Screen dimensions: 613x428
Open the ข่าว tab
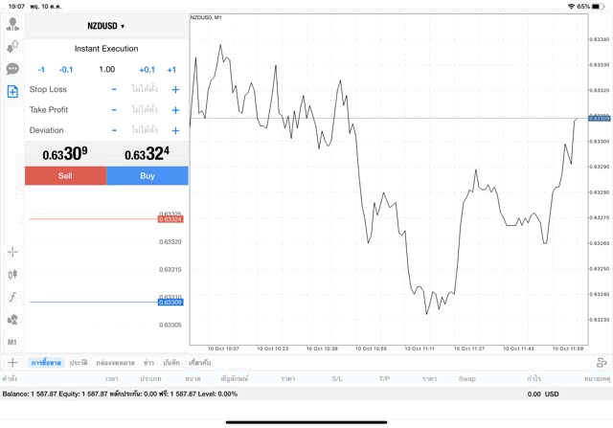coord(148,363)
